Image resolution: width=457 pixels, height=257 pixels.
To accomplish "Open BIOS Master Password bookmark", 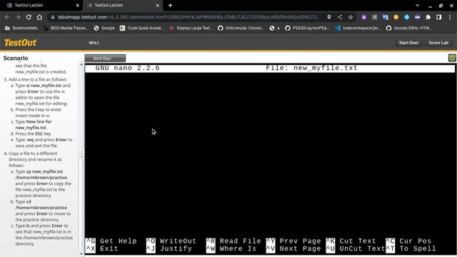I will tap(66, 28).
